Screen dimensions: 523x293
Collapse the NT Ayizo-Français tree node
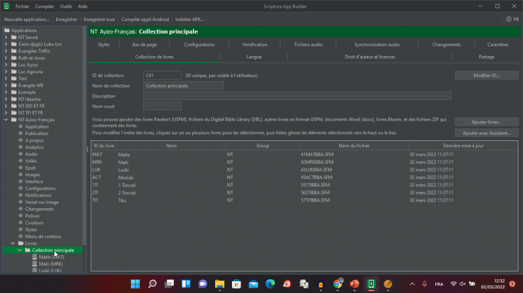click(7, 119)
